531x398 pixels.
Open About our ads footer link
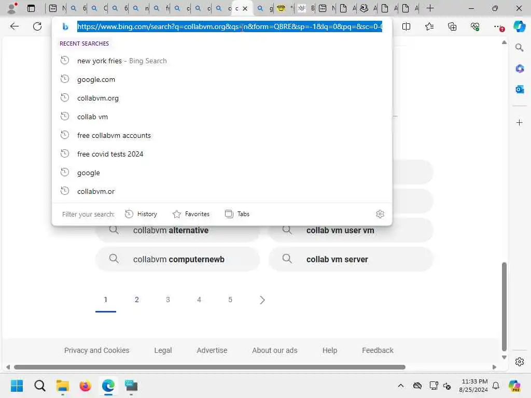click(x=275, y=351)
